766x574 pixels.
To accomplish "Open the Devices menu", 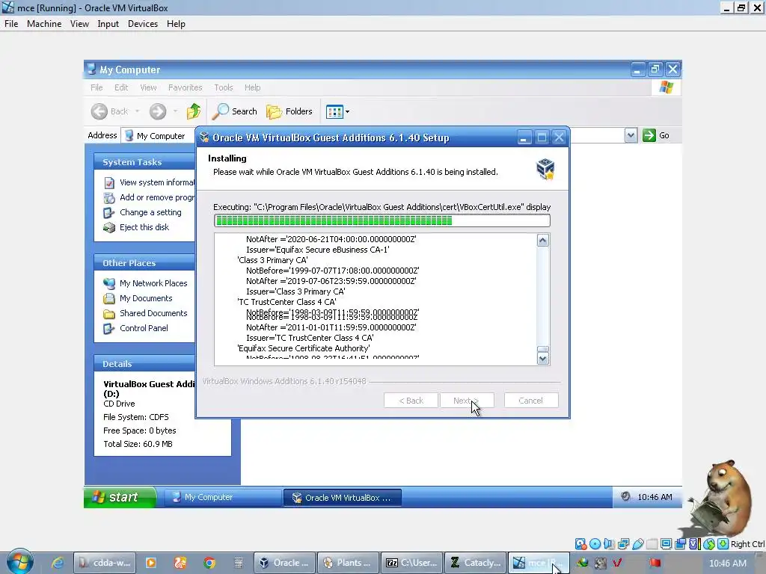I will click(143, 24).
